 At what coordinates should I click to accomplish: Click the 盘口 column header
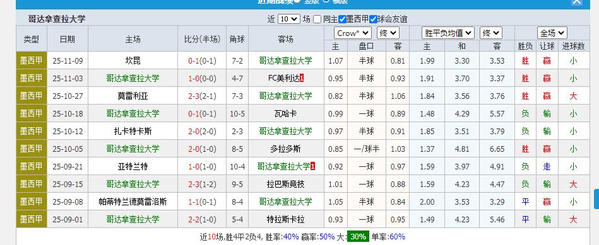click(367, 47)
